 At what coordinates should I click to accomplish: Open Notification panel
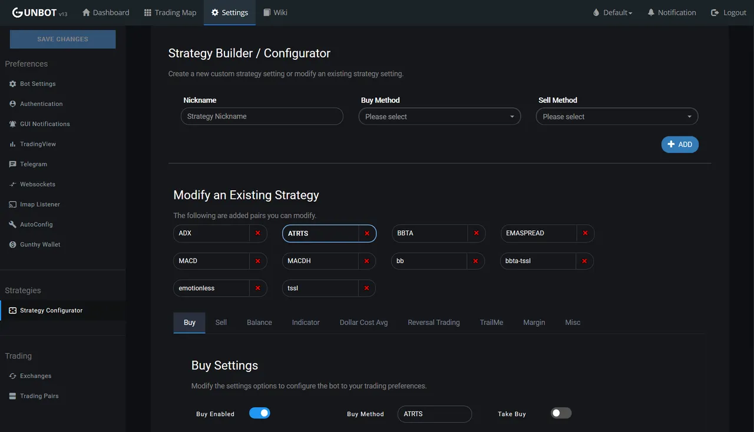coord(672,12)
